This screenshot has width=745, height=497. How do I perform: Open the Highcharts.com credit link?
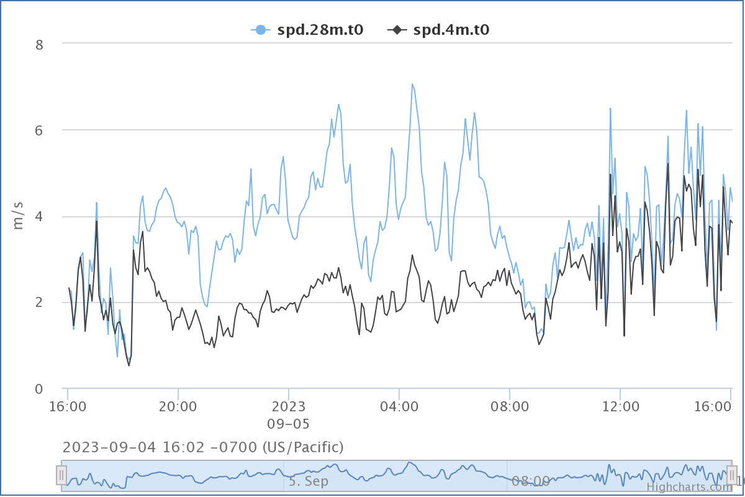[689, 487]
